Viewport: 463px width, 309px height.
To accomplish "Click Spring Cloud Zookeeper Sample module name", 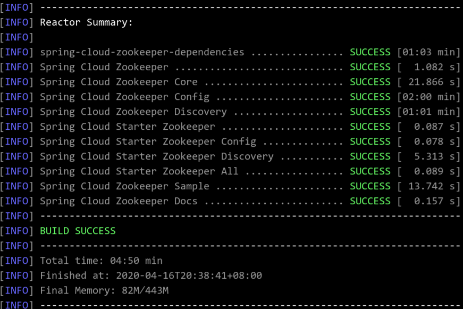I will 124,186.
